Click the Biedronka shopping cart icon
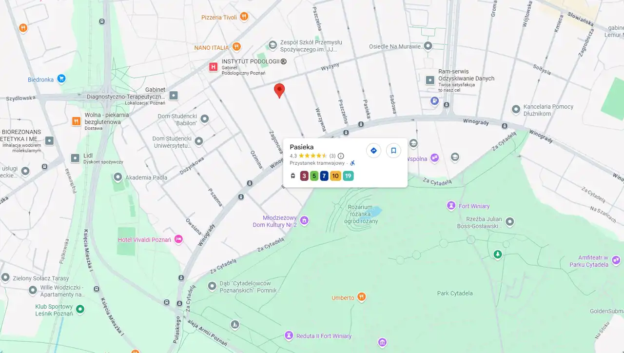 pyautogui.click(x=61, y=78)
